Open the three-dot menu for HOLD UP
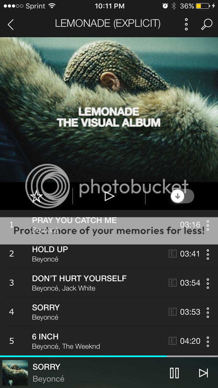The image size is (218, 388). point(208,254)
